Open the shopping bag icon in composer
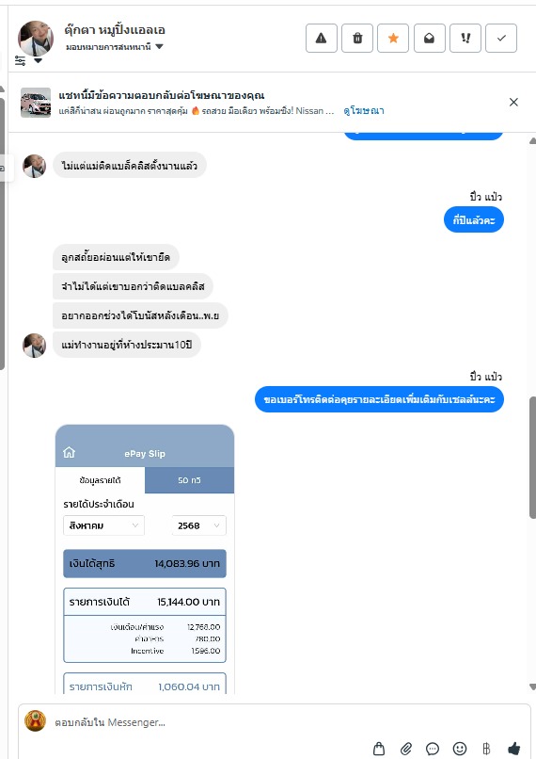Screen dimensions: 536x759 pyautogui.click(x=379, y=749)
